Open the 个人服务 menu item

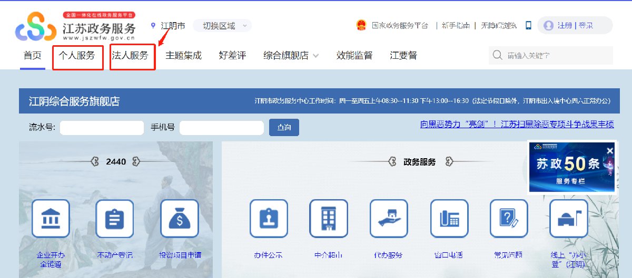pos(77,55)
